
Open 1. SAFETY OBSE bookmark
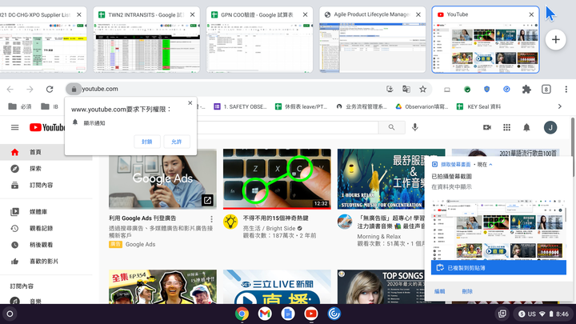tap(241, 106)
